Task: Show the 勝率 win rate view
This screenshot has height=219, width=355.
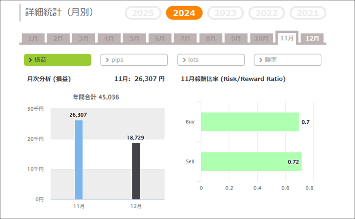Action: coord(287,60)
